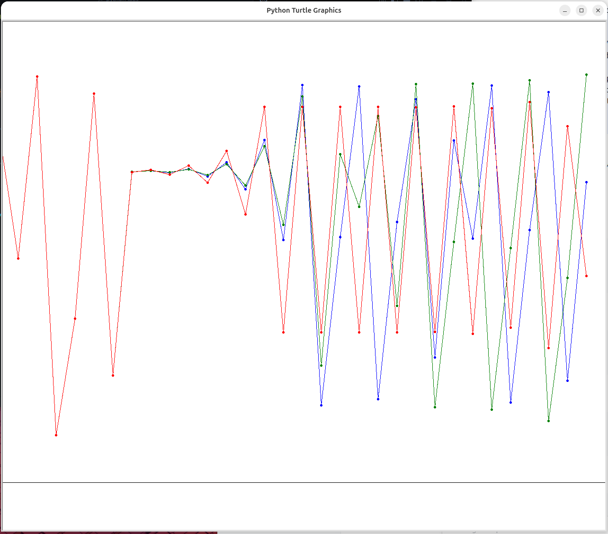The width and height of the screenshot is (608, 534).
Task: Minimize the Python Turtle Graphics window
Action: (565, 10)
